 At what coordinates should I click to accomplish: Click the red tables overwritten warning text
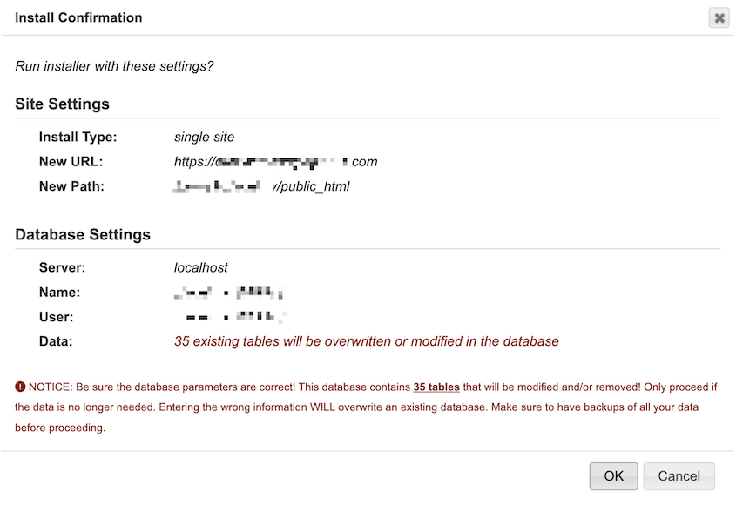[367, 341]
